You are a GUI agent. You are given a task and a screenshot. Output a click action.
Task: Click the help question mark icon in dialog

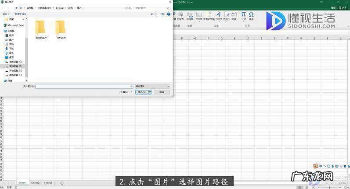click(169, 14)
